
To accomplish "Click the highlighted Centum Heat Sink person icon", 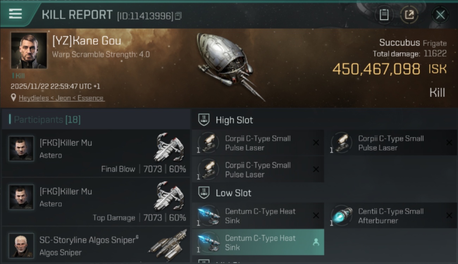I will tap(316, 242).
